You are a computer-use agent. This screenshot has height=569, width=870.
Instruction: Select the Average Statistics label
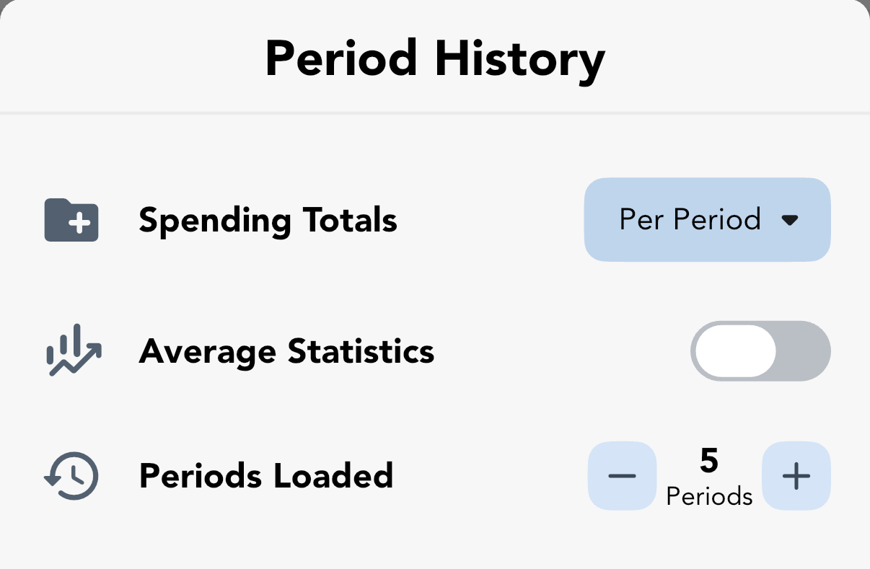pos(286,352)
